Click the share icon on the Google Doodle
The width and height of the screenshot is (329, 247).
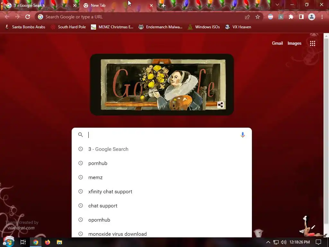tap(220, 105)
